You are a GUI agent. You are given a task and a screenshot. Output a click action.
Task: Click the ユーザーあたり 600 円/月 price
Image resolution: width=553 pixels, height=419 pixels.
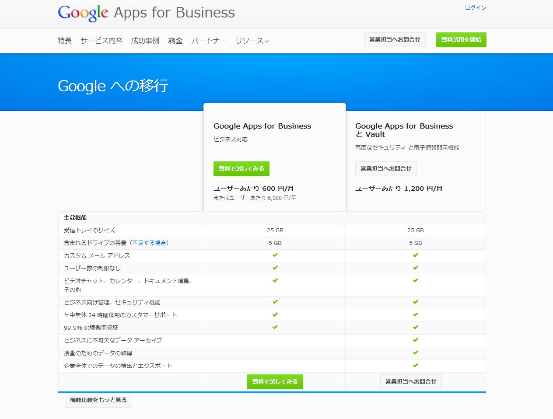[254, 189]
